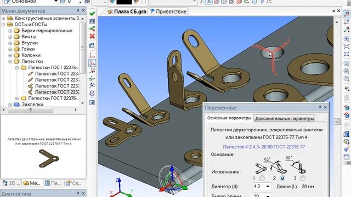Select Исполнение option 2 radio button
351x197 pixels.
[x=282, y=178]
